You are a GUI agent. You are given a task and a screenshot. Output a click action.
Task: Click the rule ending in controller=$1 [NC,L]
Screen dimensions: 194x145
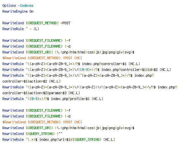click(x=71, y=64)
